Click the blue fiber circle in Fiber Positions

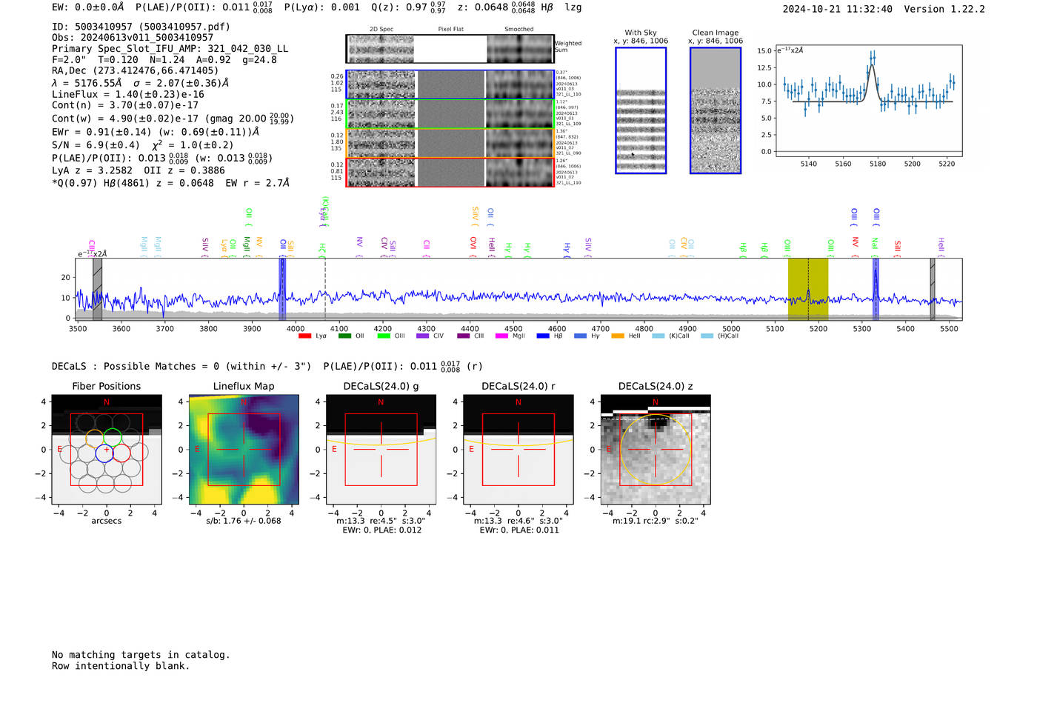[x=104, y=453]
